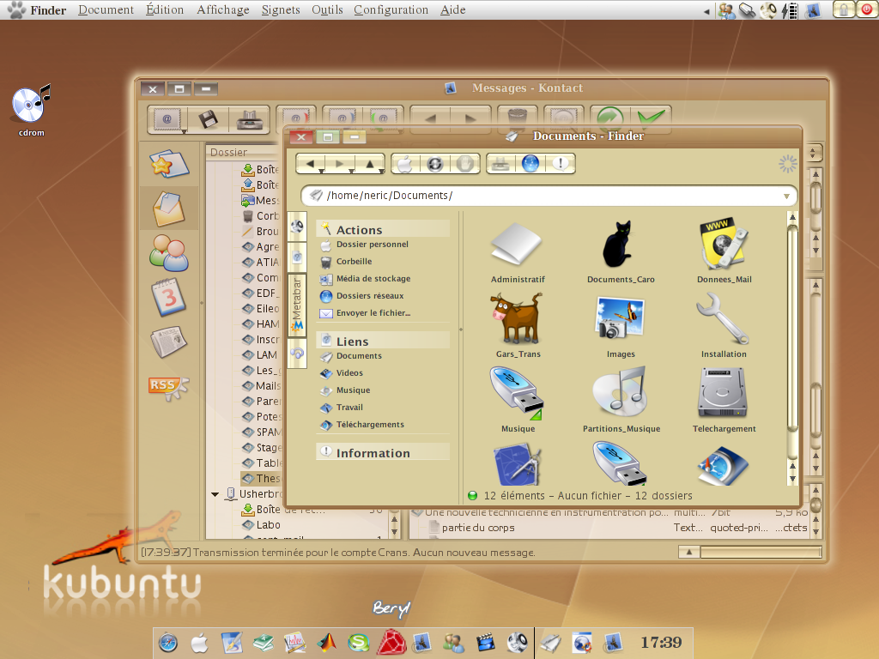Launch Safari compass icon in dock
The width and height of the screenshot is (879, 659).
point(168,643)
